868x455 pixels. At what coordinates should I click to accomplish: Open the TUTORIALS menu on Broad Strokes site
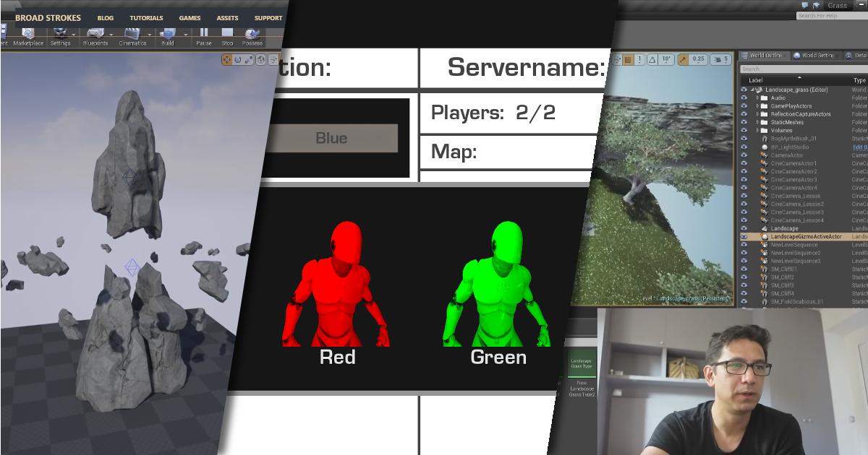(146, 18)
